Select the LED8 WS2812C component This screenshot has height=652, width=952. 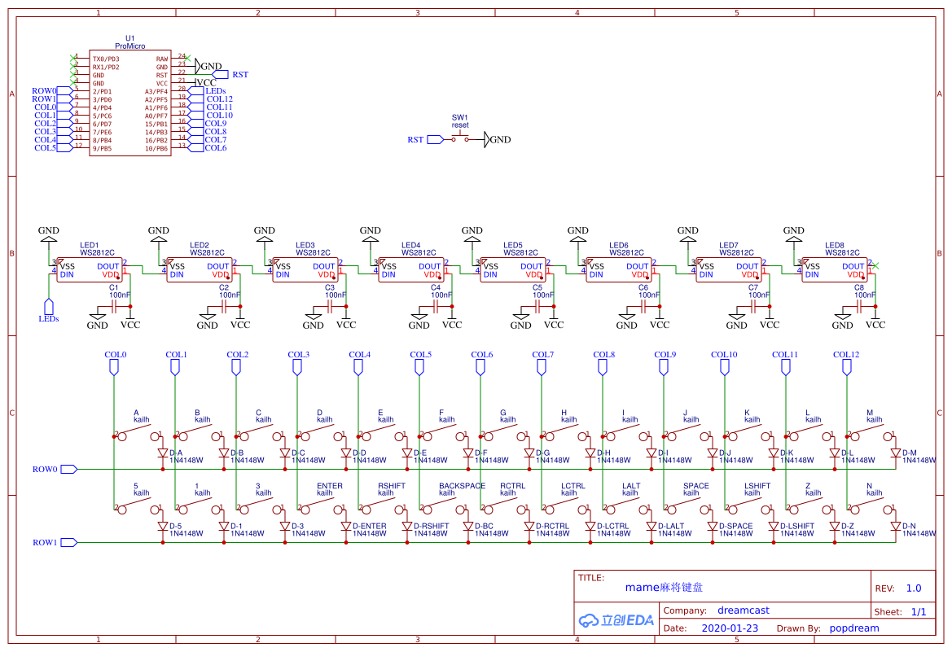(834, 270)
